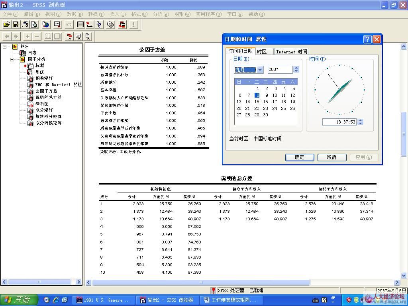
Task: Select 旋转成分矩阵 in outline tree
Action: pyautogui.click(x=48, y=117)
